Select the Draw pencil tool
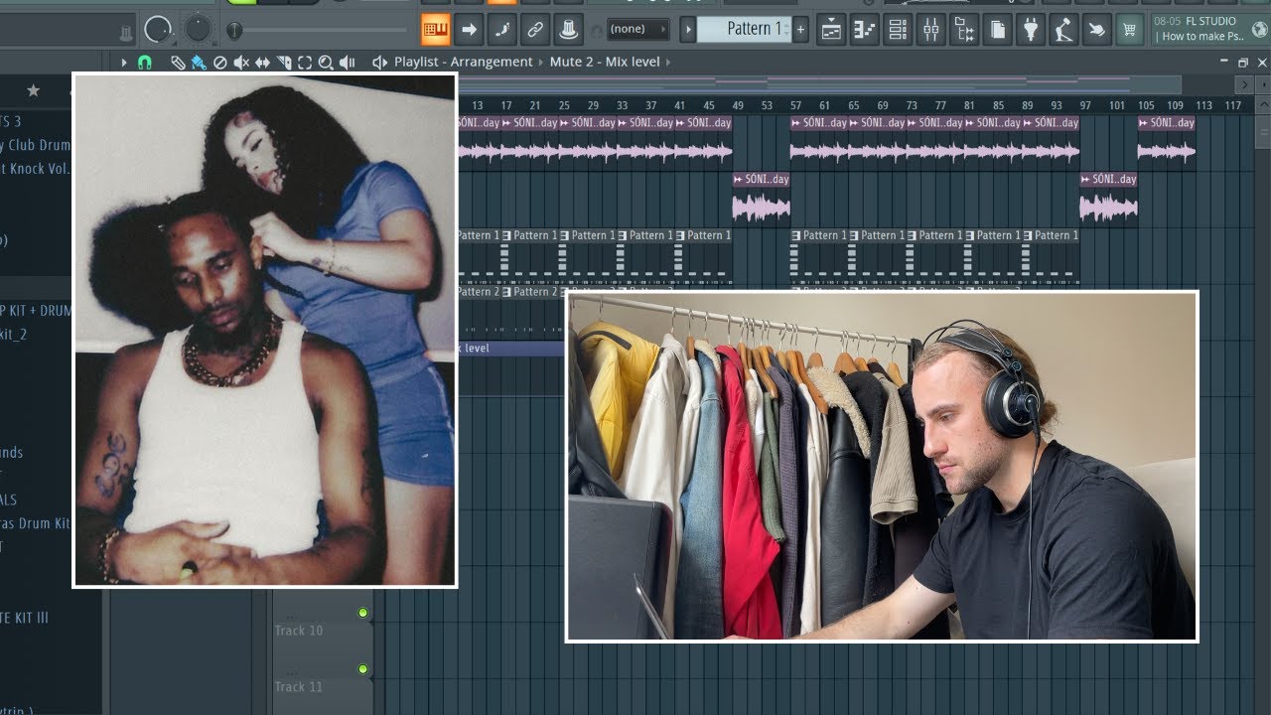Image resolution: width=1271 pixels, height=715 pixels. coord(178,63)
